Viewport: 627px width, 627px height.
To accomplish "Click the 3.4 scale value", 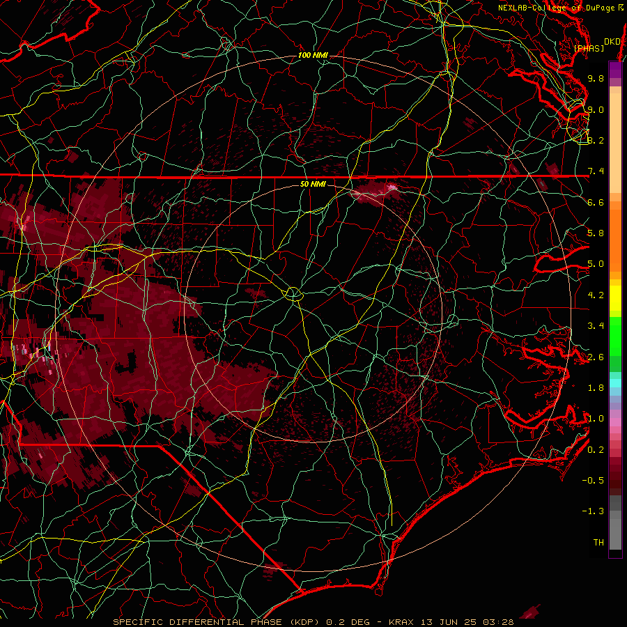I will click(x=596, y=326).
